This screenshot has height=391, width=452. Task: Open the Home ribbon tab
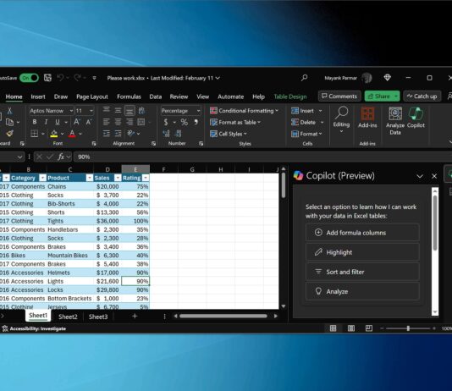[x=14, y=96]
